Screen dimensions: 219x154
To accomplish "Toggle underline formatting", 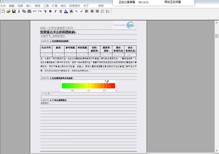I will [x=60, y=11].
